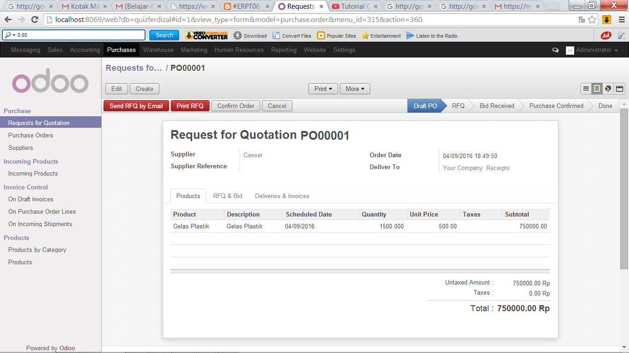The width and height of the screenshot is (629, 353).
Task: Open the messaging conversations icon top right
Action: coord(555,50)
